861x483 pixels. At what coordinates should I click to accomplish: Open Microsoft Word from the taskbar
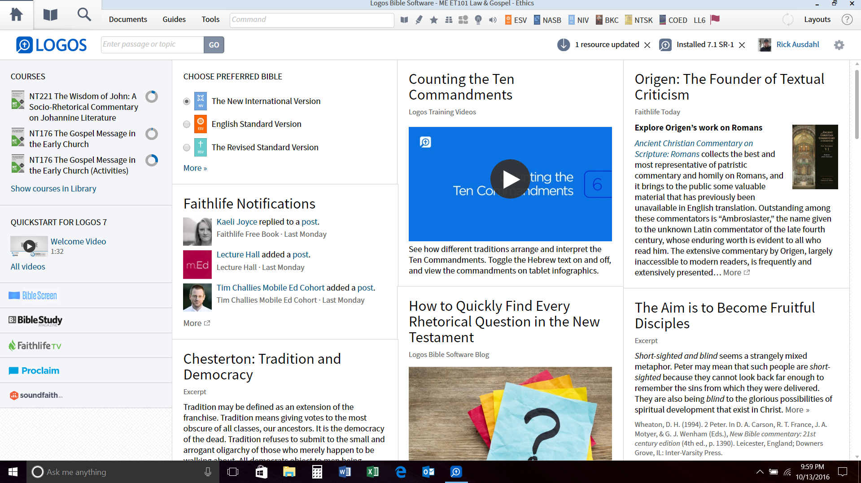click(345, 472)
